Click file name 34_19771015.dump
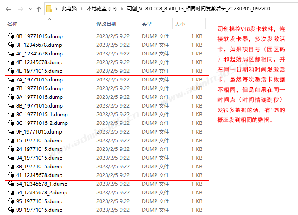Screen dimensions: 298x215 tap(39, 158)
